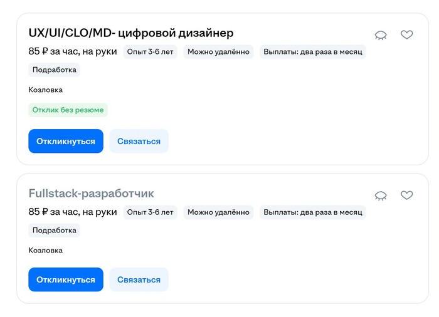Select Опыт 3-6 лет tag on Fullstack card
Viewport: 439px width, 317px height.
click(x=150, y=212)
